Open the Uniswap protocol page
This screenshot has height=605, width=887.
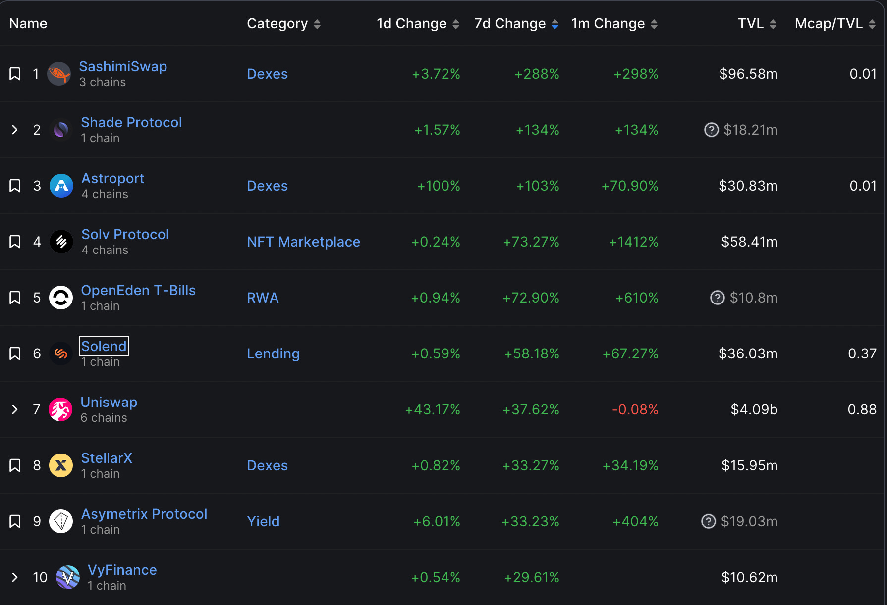tap(109, 402)
